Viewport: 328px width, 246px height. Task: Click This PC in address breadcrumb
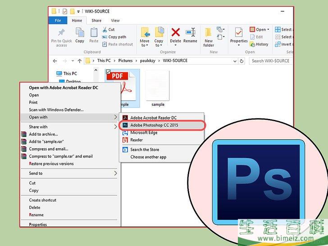(104, 61)
